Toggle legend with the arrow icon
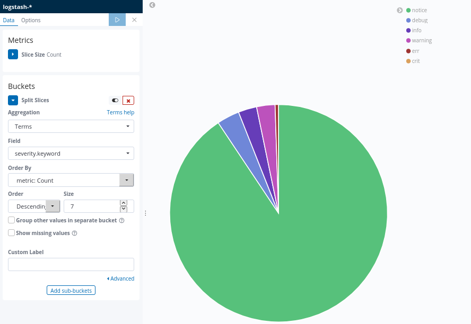 pos(399,10)
